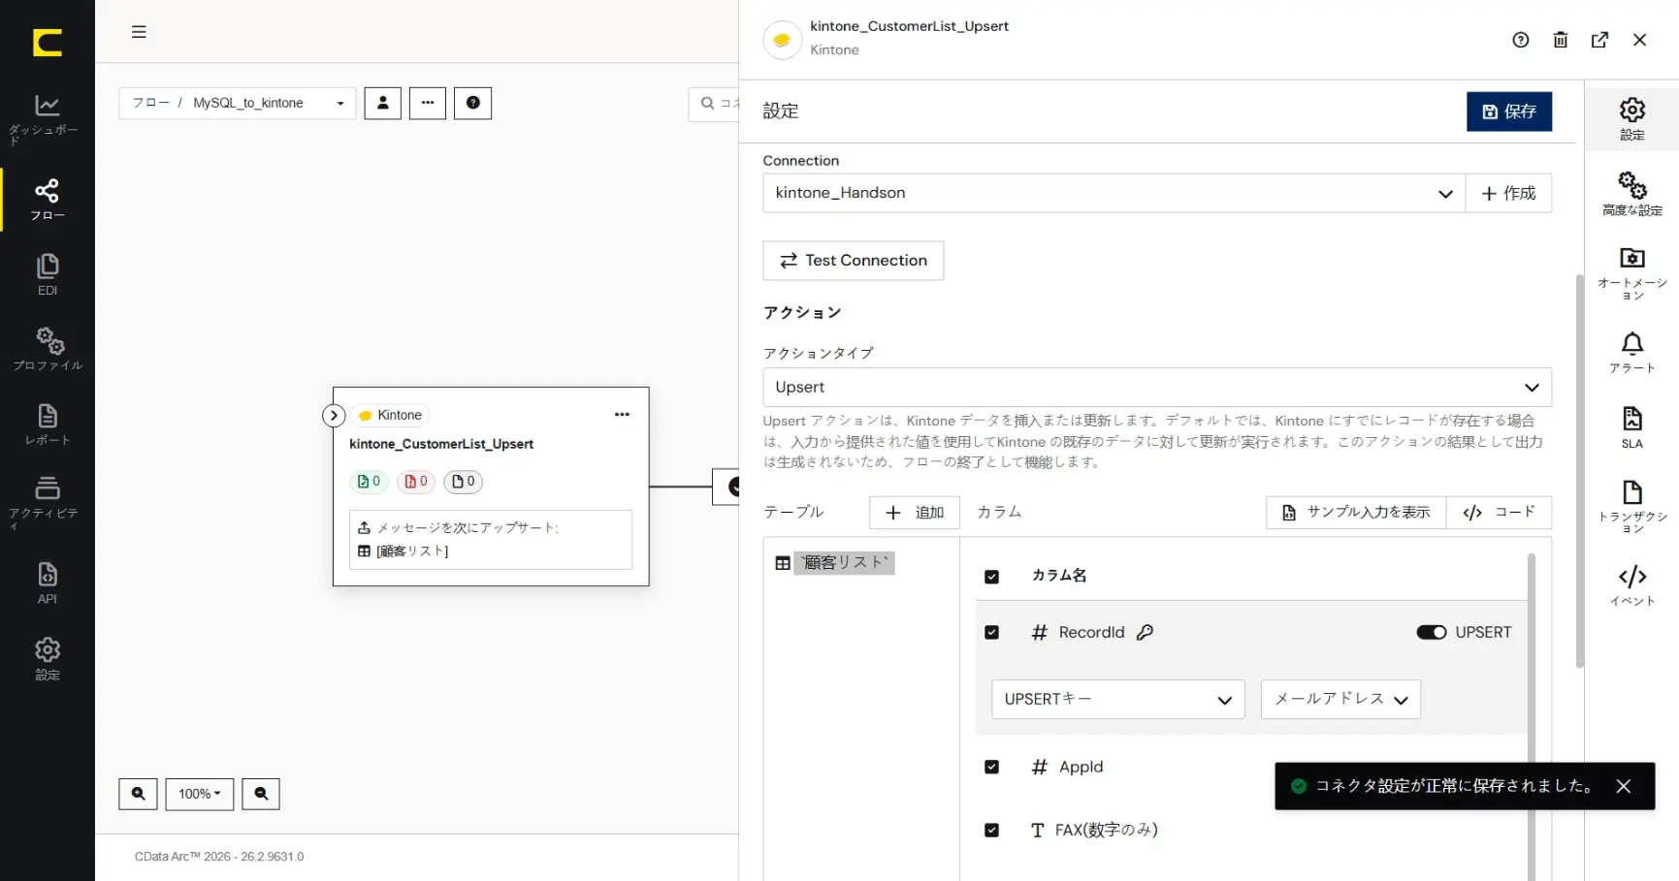Click the key icon next to RecordId
This screenshot has height=881, width=1679.
[1145, 632]
